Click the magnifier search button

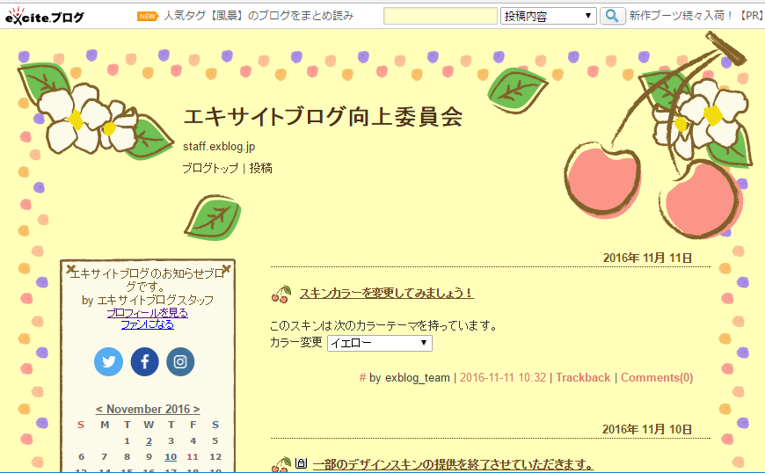coord(612,16)
